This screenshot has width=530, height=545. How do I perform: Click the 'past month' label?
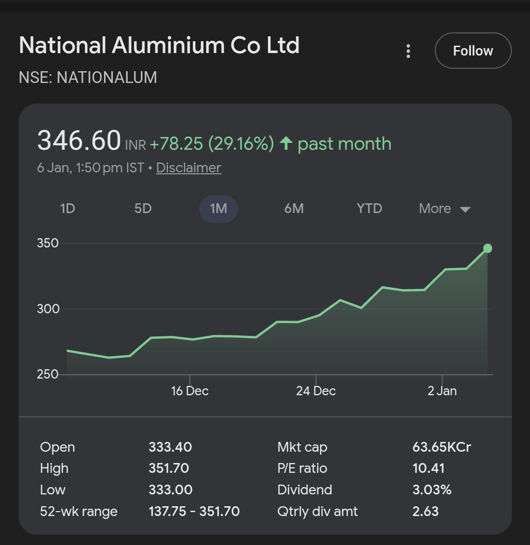click(344, 143)
